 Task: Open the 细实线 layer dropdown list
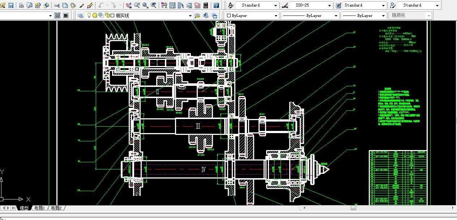[190, 16]
